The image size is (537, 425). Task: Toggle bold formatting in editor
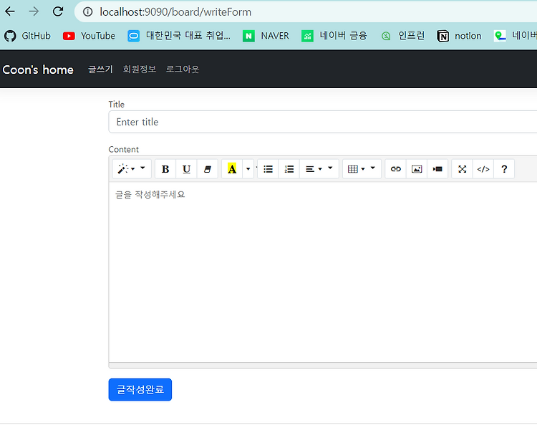point(165,168)
